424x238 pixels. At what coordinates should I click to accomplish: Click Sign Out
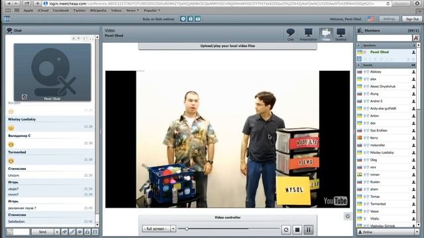click(412, 19)
